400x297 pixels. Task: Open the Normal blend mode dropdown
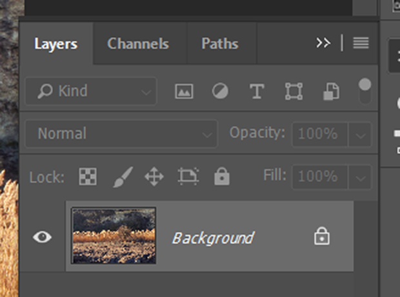(x=121, y=133)
